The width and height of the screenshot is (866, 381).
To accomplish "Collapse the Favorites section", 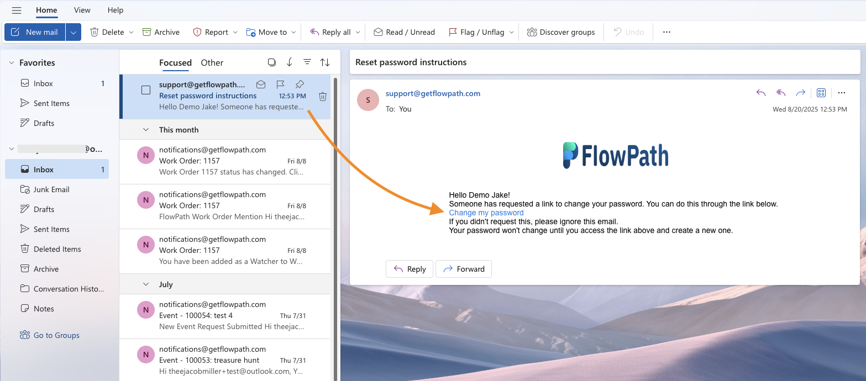I will point(12,63).
